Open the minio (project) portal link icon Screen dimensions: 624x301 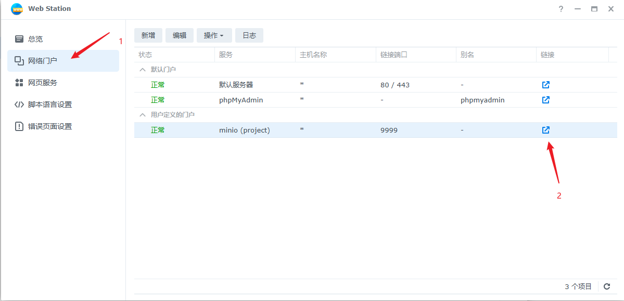pos(545,130)
